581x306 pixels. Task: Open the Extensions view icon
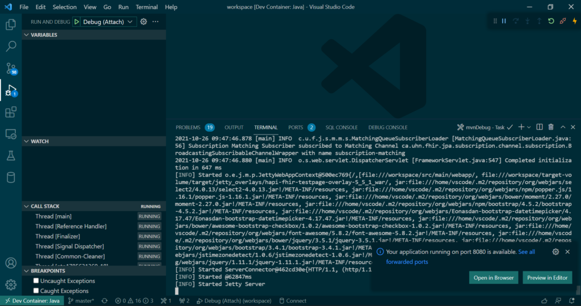click(x=11, y=112)
